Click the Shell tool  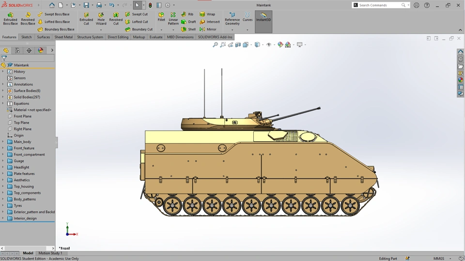pyautogui.click(x=188, y=29)
